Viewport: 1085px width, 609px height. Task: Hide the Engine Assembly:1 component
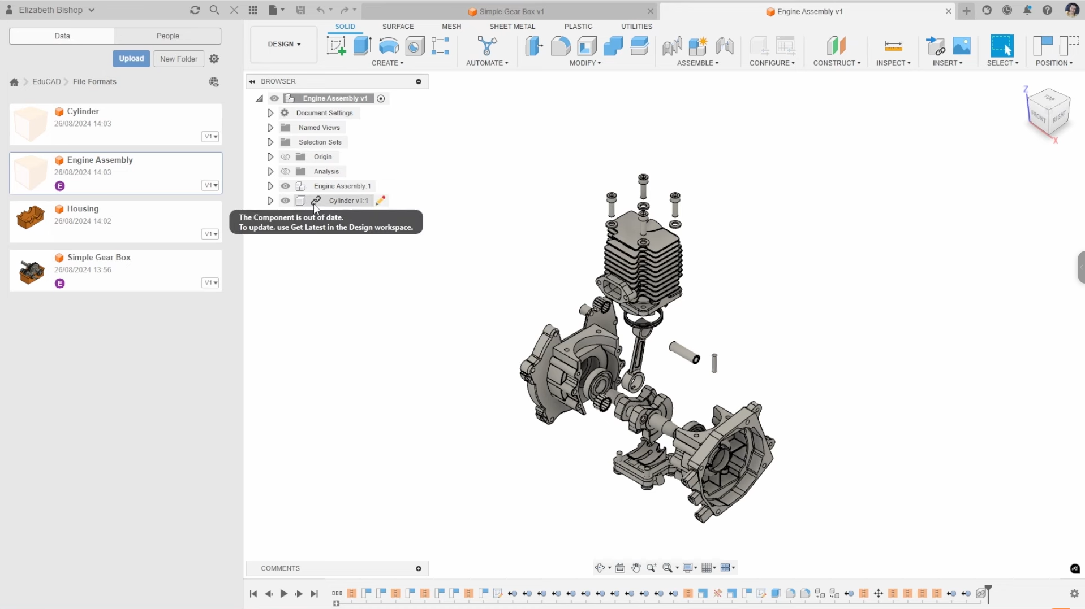point(286,186)
